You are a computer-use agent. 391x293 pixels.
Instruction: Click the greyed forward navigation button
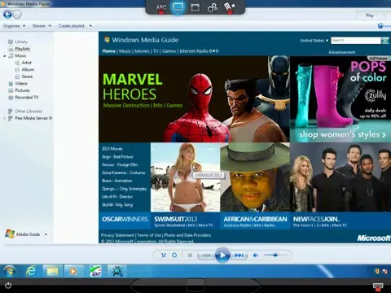pyautogui.click(x=17, y=14)
